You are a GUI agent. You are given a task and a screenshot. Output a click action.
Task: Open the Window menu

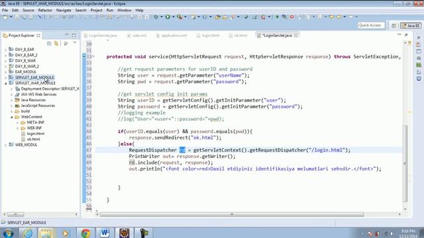click(124, 11)
